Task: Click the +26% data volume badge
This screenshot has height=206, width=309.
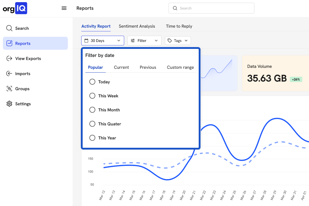Action: tap(296, 79)
